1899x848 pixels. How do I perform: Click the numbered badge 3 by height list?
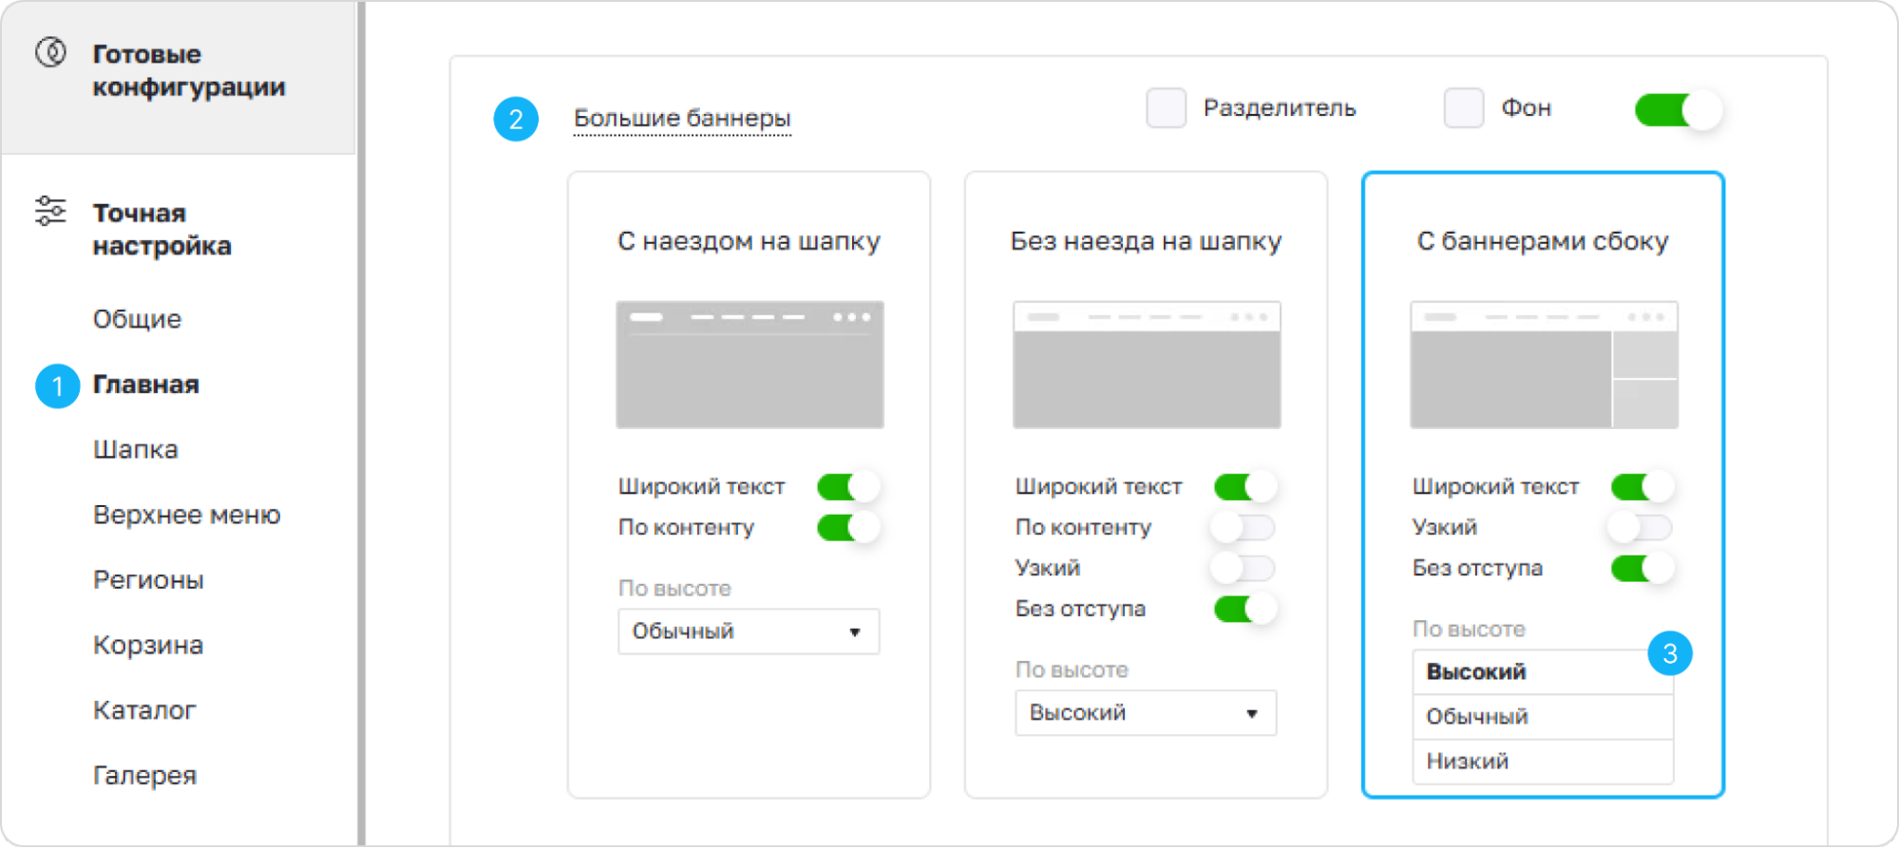pos(1670,653)
